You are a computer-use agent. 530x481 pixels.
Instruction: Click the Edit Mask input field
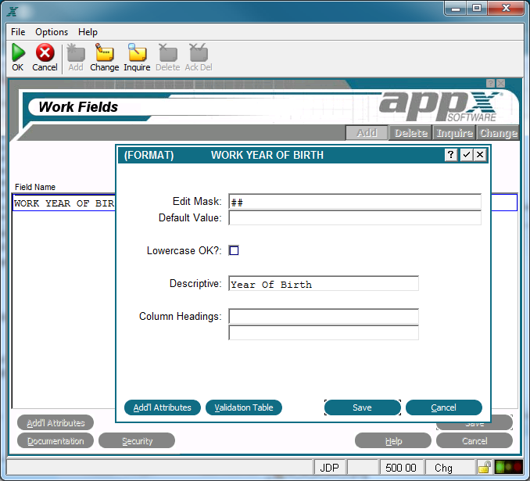[x=355, y=202]
